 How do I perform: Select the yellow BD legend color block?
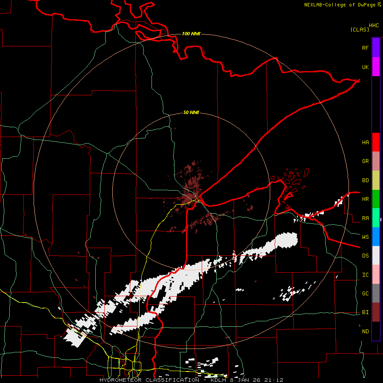click(376, 180)
